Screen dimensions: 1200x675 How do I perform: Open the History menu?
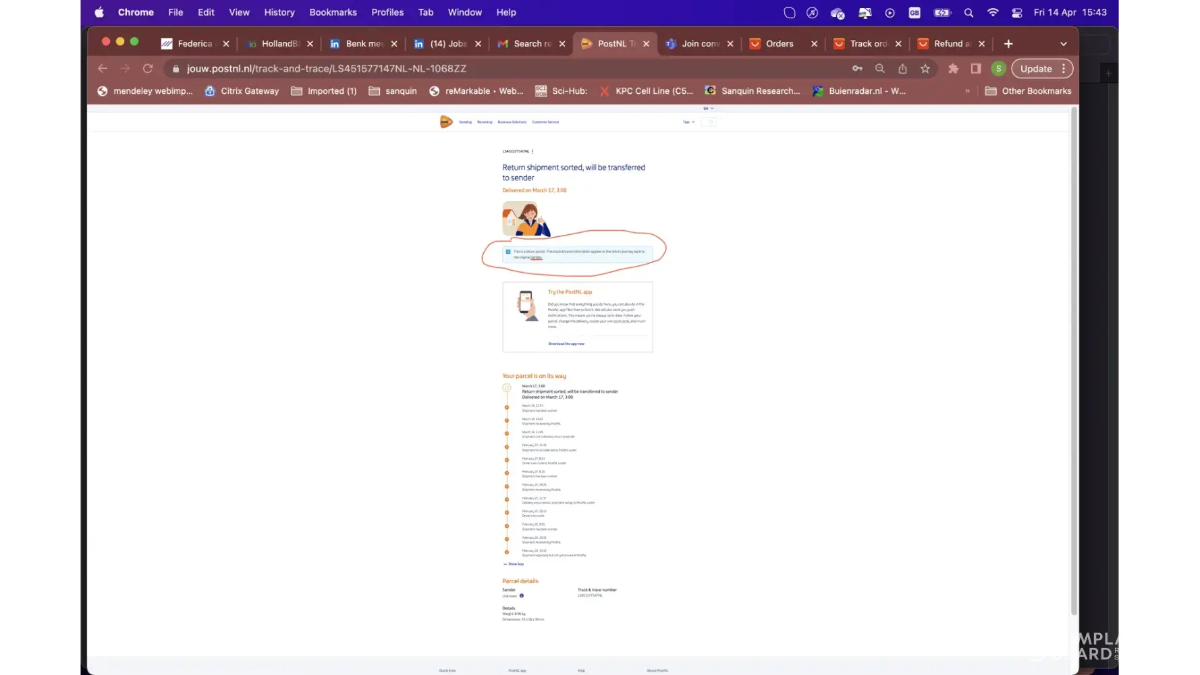tap(279, 13)
